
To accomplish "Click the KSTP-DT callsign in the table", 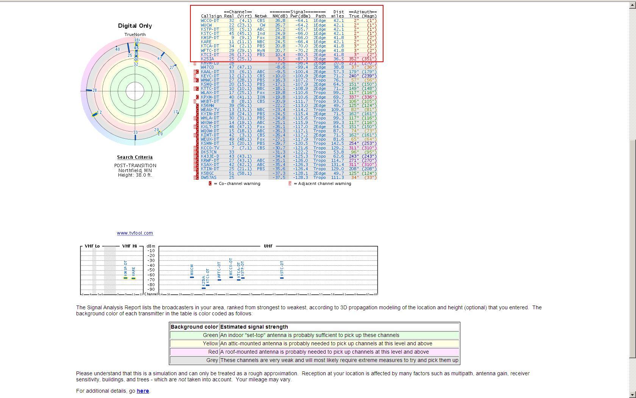I will [x=210, y=29].
